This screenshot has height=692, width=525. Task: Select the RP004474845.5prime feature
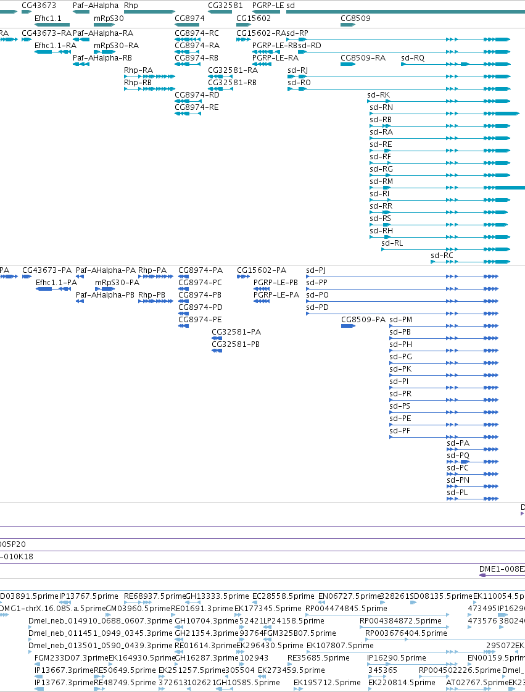click(378, 615)
